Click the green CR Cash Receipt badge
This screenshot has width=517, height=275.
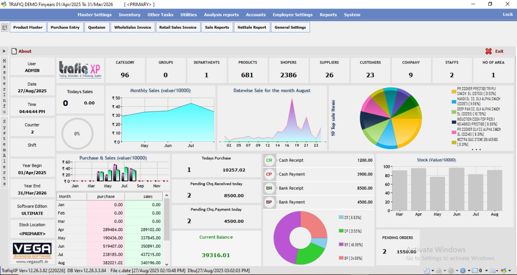tap(269, 160)
